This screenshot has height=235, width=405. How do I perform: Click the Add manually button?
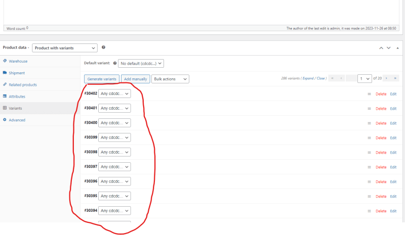click(x=135, y=79)
